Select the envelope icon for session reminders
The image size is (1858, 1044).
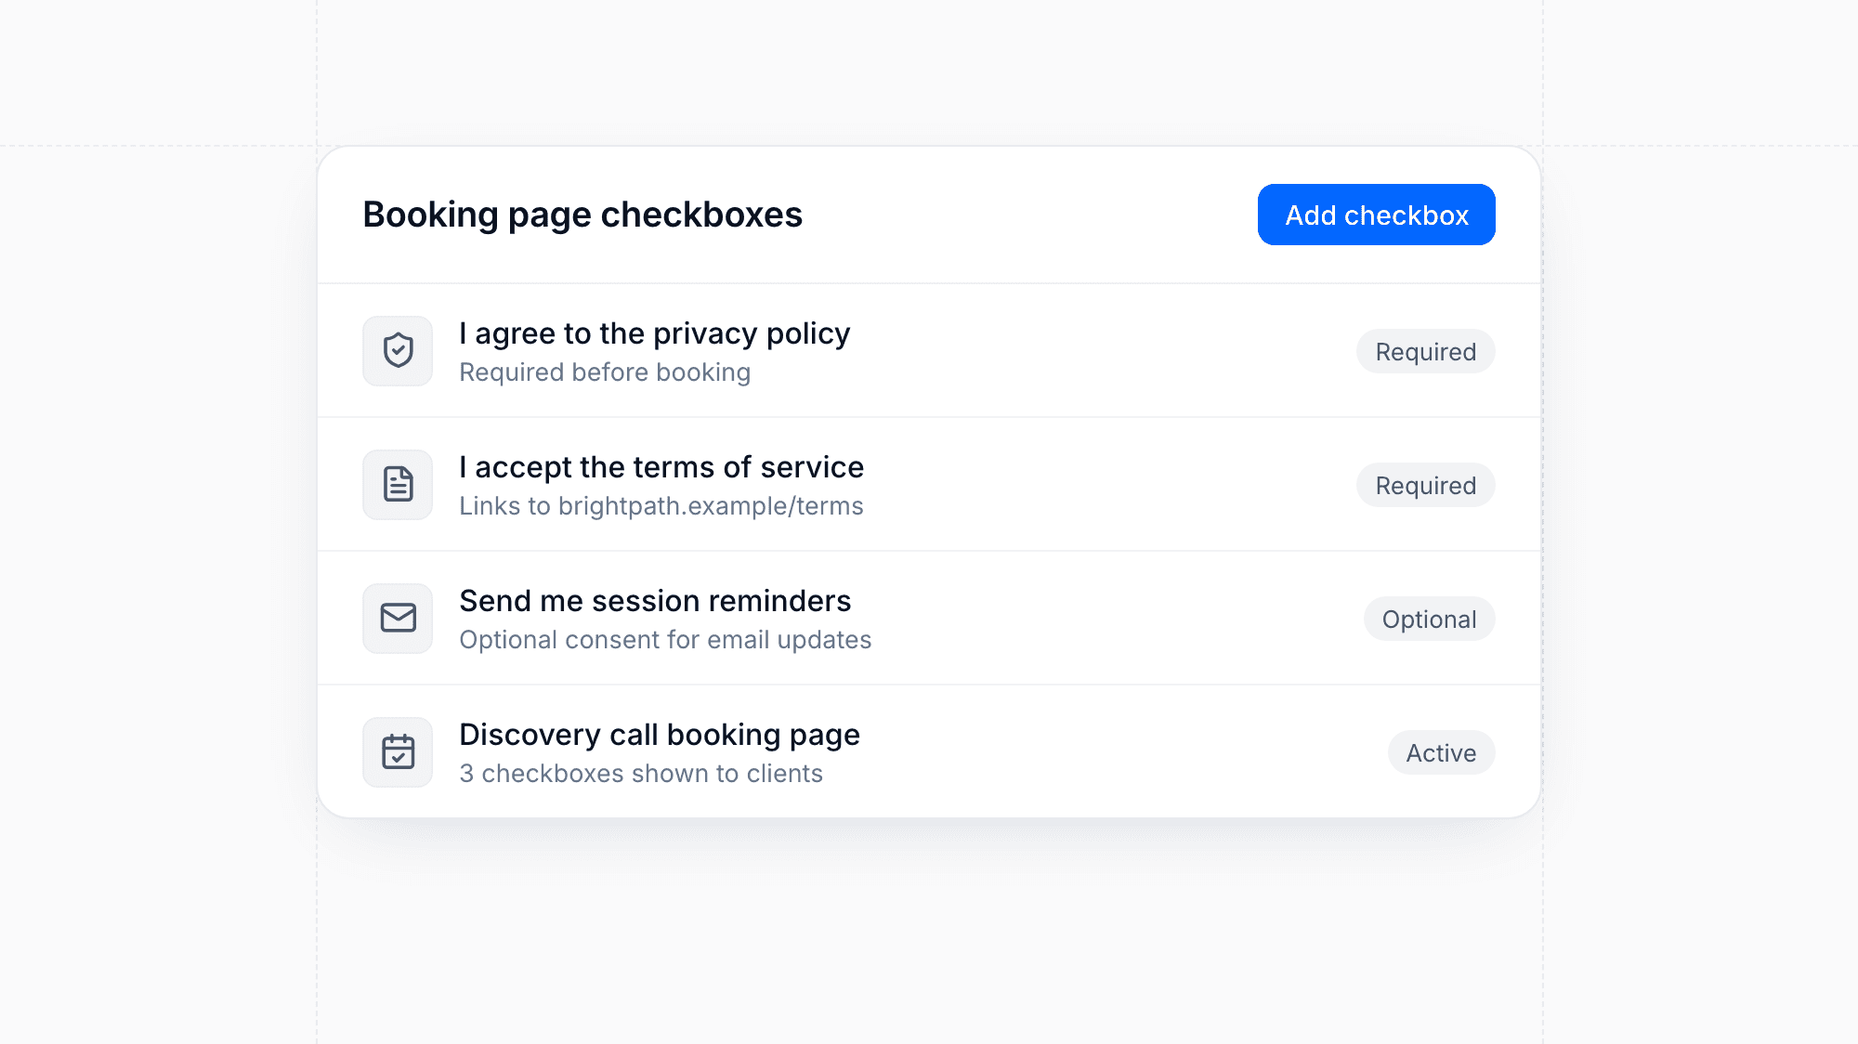click(x=398, y=619)
